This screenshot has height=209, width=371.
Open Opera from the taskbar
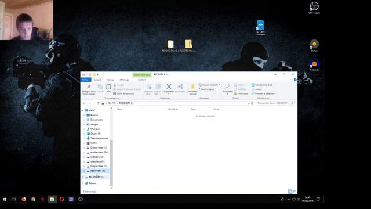click(x=61, y=200)
